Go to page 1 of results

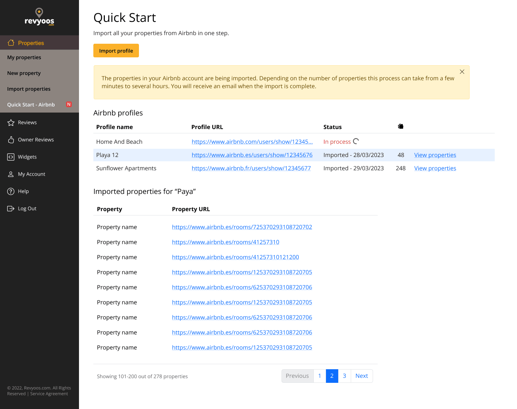[320, 376]
